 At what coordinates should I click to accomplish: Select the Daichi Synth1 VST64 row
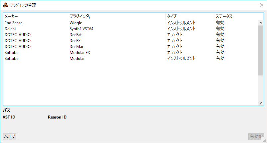[131, 28]
